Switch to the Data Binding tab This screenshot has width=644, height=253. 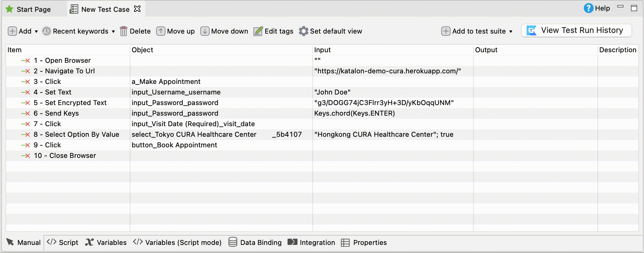point(255,242)
